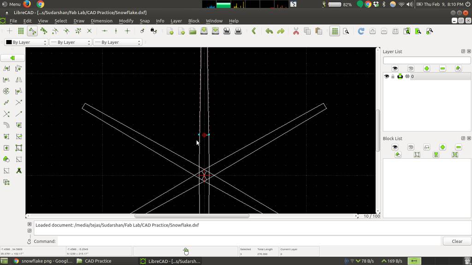Click the Save As icon
This screenshot has height=265, width=472.
coord(215,31)
